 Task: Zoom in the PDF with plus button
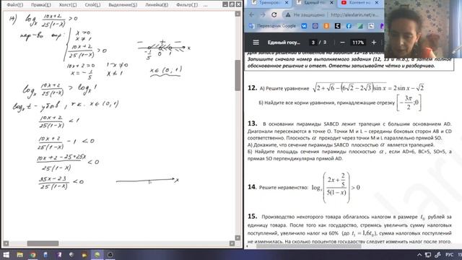[x=374, y=43]
